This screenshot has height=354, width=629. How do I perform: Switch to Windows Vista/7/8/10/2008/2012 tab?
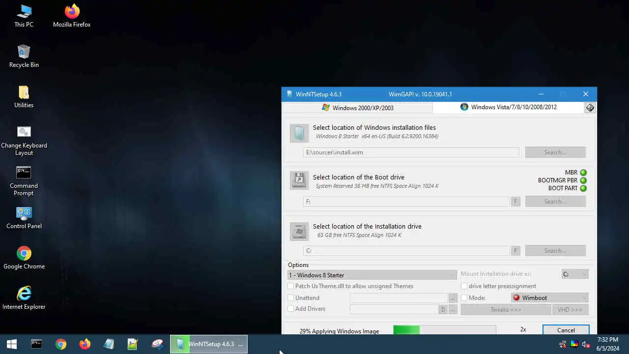pos(508,107)
